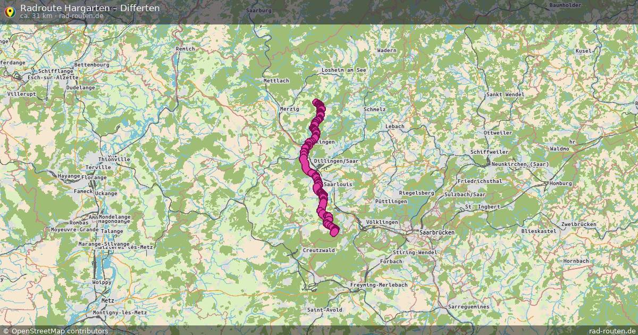The width and height of the screenshot is (638, 335).
Task: Click the Metz city label
Action: click(x=107, y=300)
